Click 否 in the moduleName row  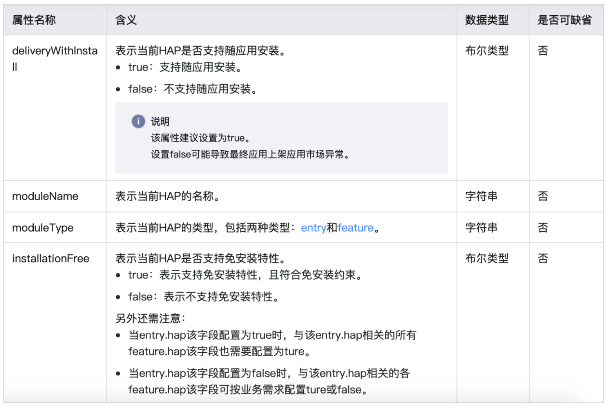[543, 196]
